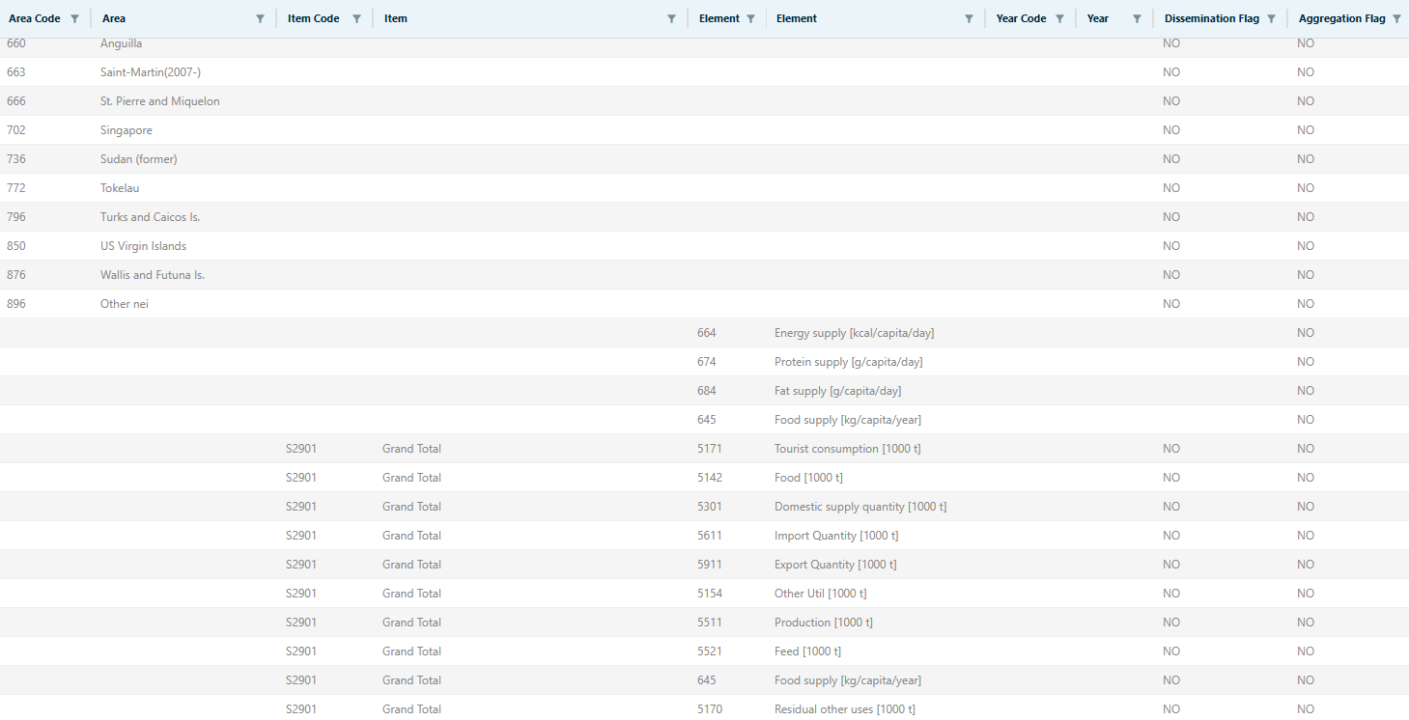Image resolution: width=1409 pixels, height=720 pixels.
Task: Open the Area Code column filter
Action: tap(74, 18)
